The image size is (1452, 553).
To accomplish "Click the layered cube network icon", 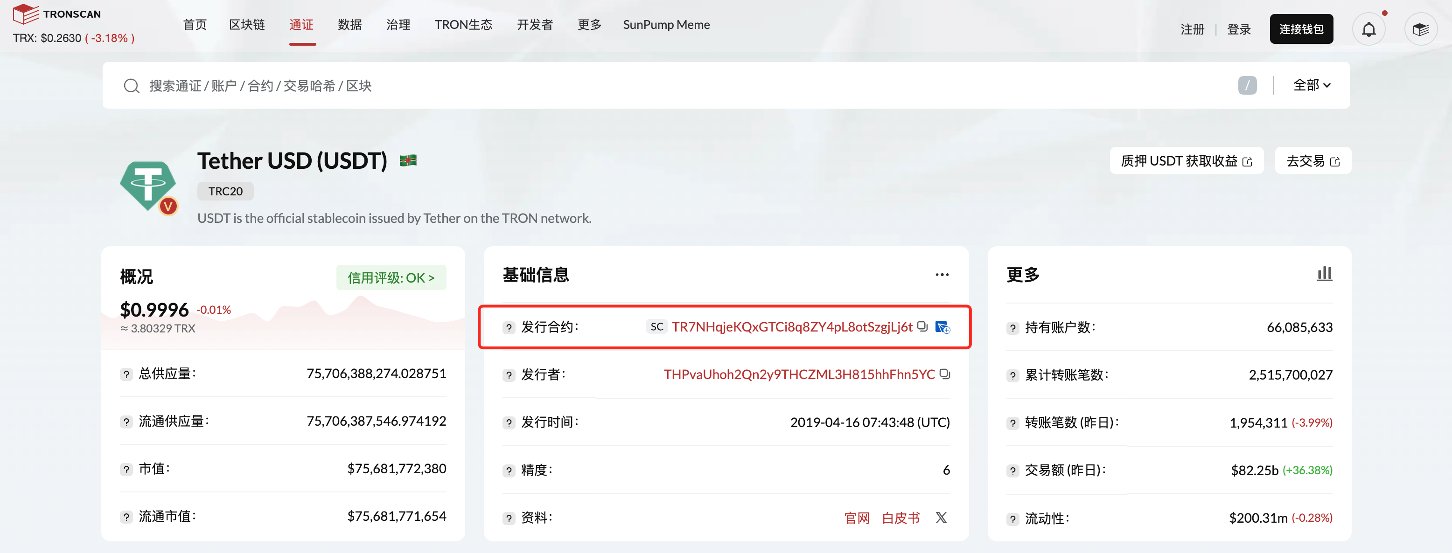I will pyautogui.click(x=1420, y=29).
